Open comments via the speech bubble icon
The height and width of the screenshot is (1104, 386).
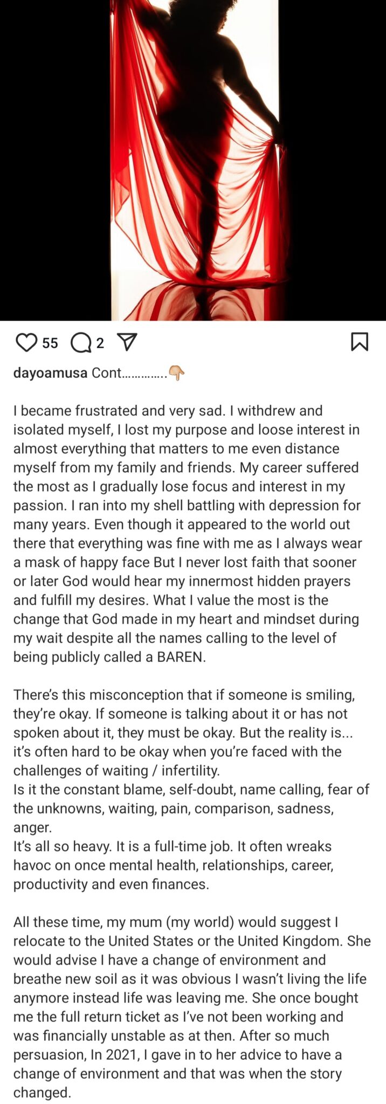(x=81, y=342)
